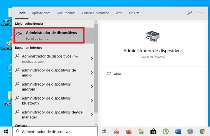Open File Explorer taskbar icon
This screenshot has width=210, height=136.
pos(141,132)
